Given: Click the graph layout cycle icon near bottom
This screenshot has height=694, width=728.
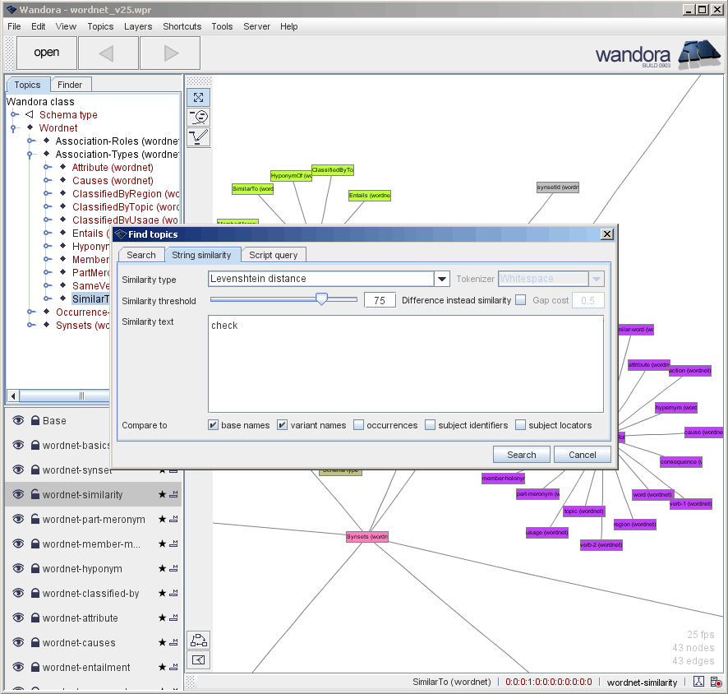Looking at the screenshot, I should pos(198,640).
